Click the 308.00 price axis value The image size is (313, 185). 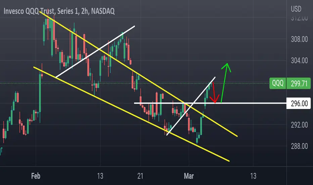(x=299, y=39)
